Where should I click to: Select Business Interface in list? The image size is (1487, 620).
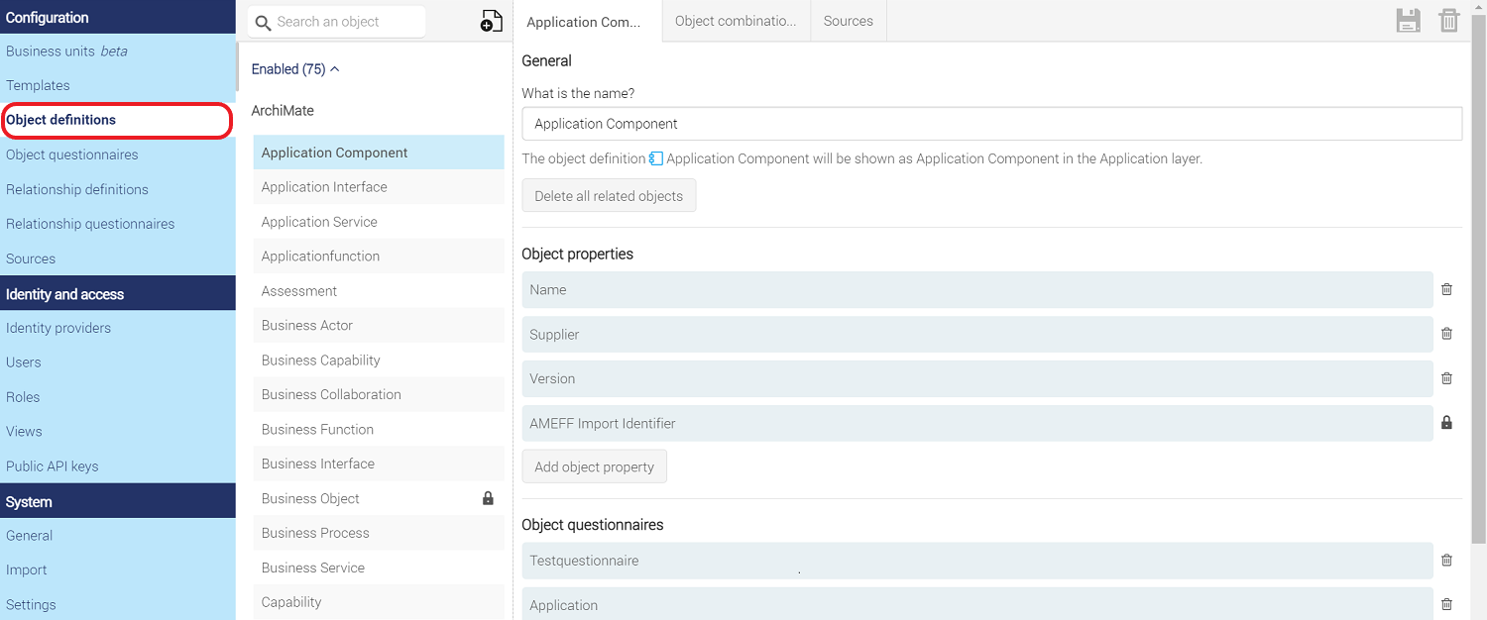tap(379, 464)
